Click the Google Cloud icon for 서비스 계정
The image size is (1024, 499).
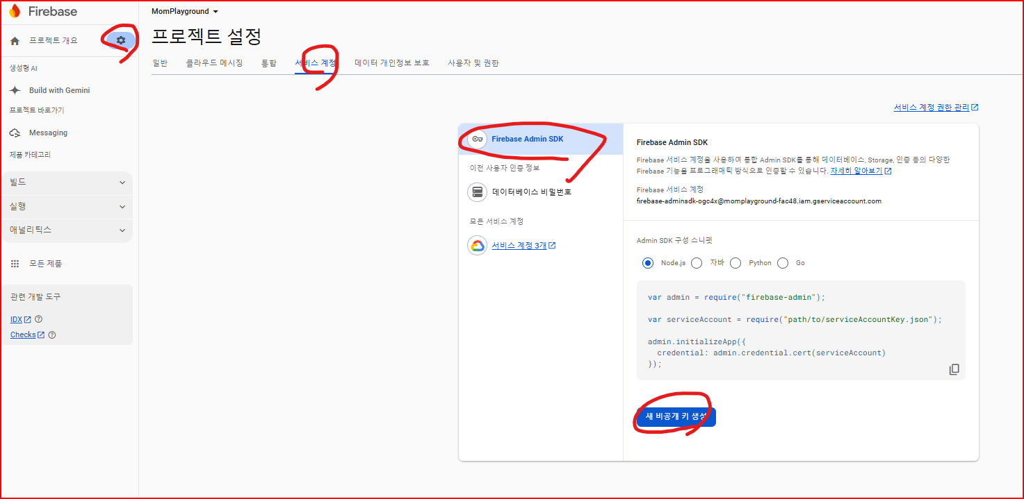[477, 245]
